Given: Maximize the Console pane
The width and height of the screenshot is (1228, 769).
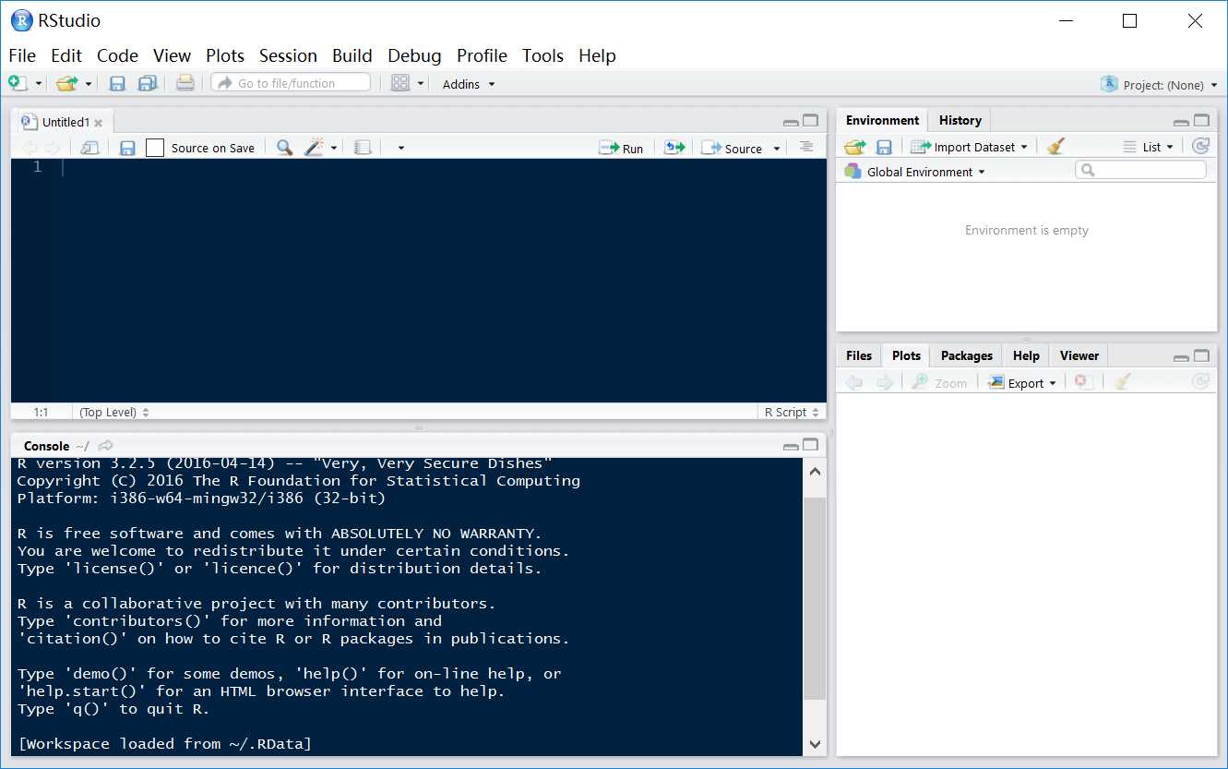Looking at the screenshot, I should [x=810, y=445].
